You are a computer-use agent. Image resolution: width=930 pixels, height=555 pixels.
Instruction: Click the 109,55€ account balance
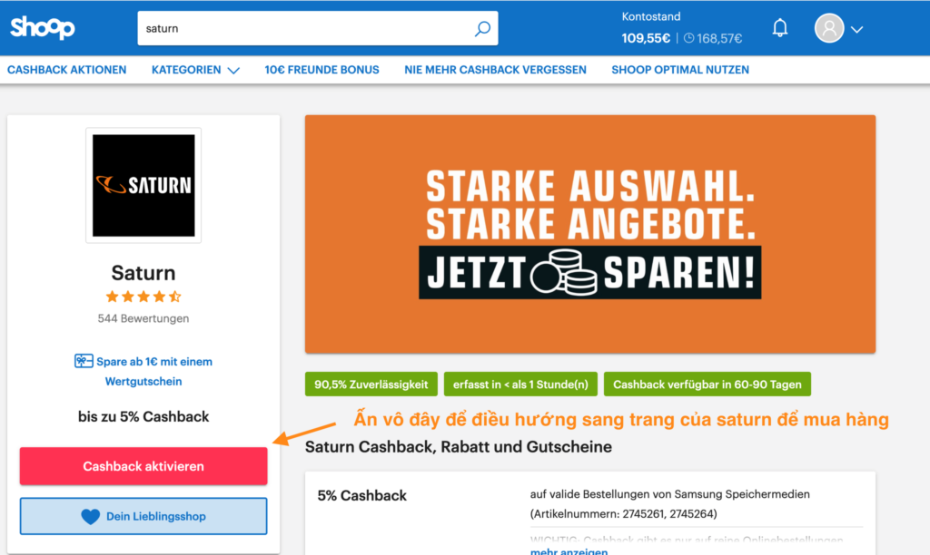(646, 38)
